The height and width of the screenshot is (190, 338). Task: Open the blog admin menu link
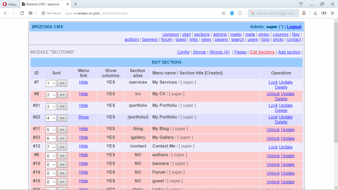(265, 40)
